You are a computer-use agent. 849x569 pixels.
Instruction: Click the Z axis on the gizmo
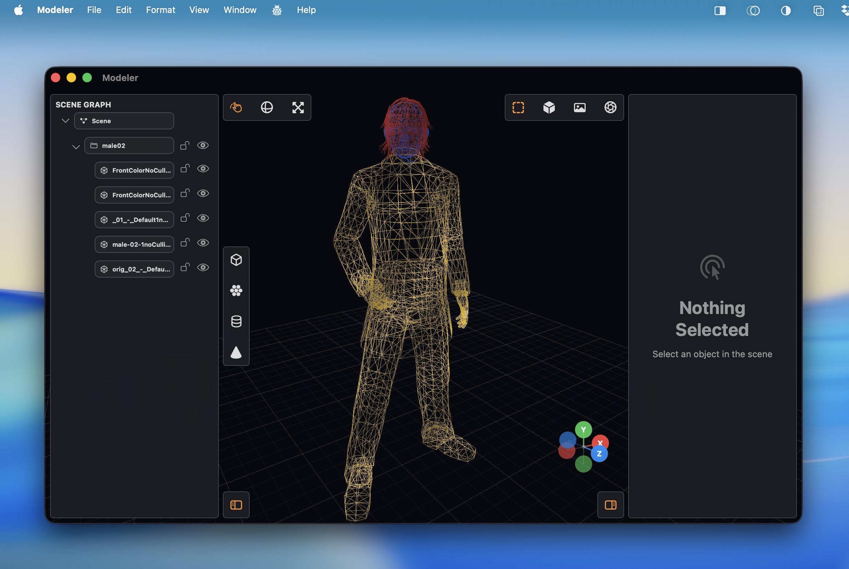(x=599, y=454)
